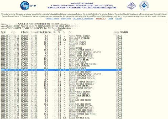Switch to English (UTC) version

coord(101,19)
